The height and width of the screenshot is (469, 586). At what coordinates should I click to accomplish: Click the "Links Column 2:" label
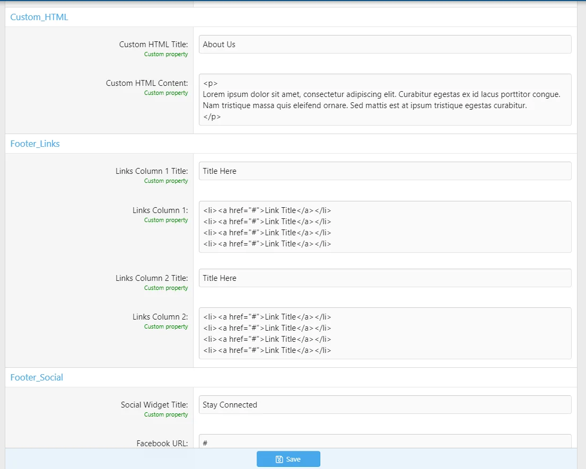coord(160,317)
